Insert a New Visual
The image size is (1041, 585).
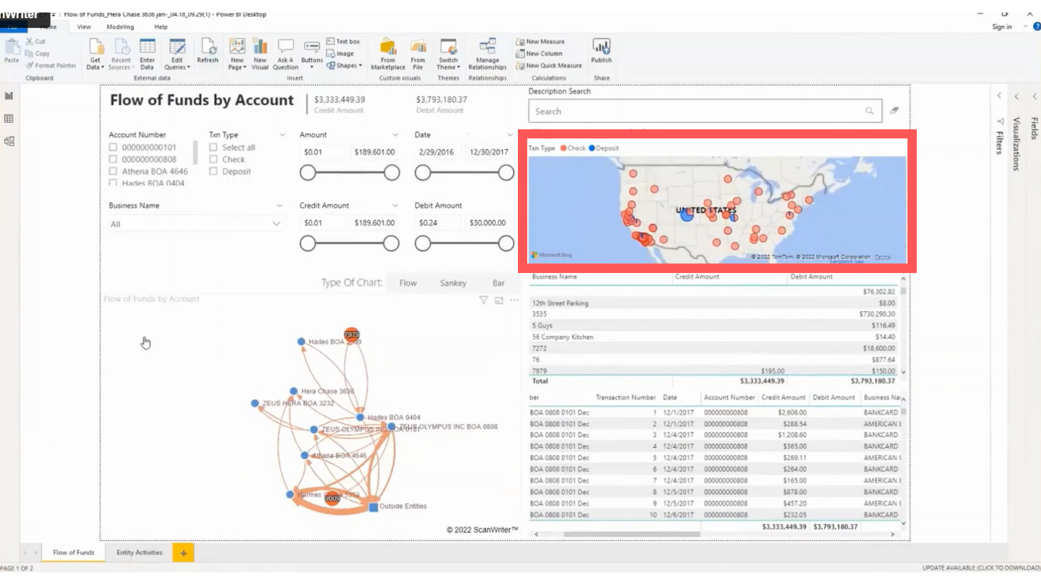tap(260, 47)
